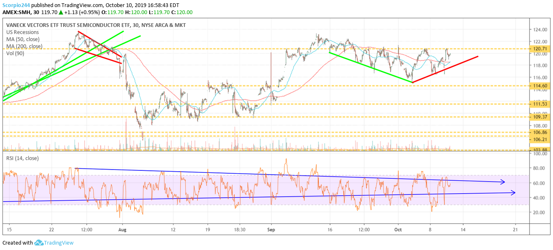Click the Scorpio244 author name

(x=15, y=5)
